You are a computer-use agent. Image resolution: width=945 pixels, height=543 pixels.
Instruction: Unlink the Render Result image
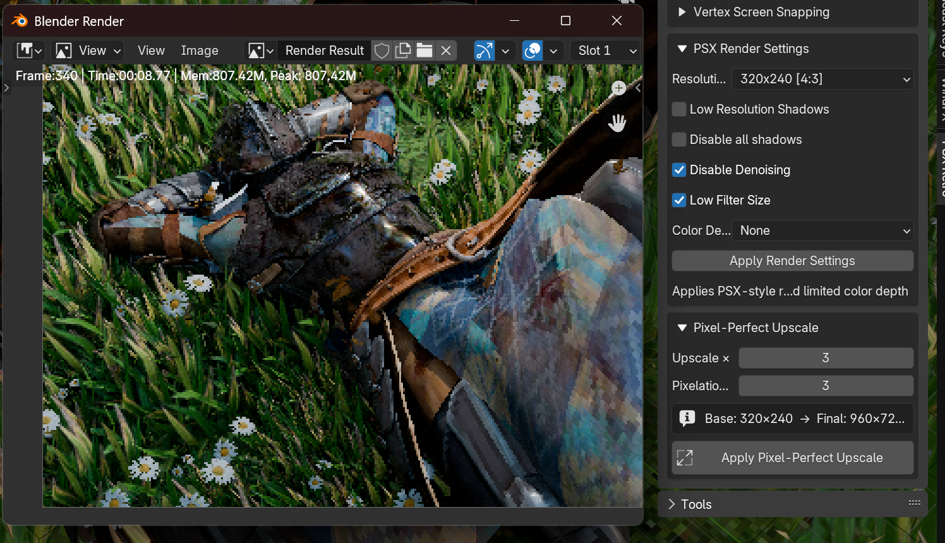446,51
